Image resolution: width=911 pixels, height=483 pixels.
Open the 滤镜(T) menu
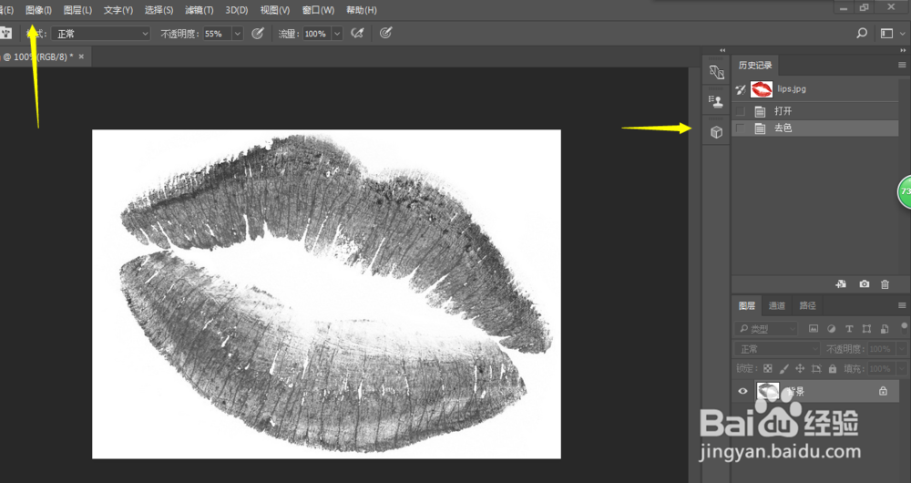tap(200, 10)
